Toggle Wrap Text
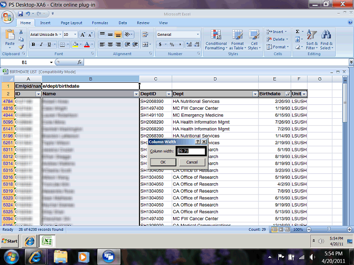354x265 pixels. coord(145,34)
